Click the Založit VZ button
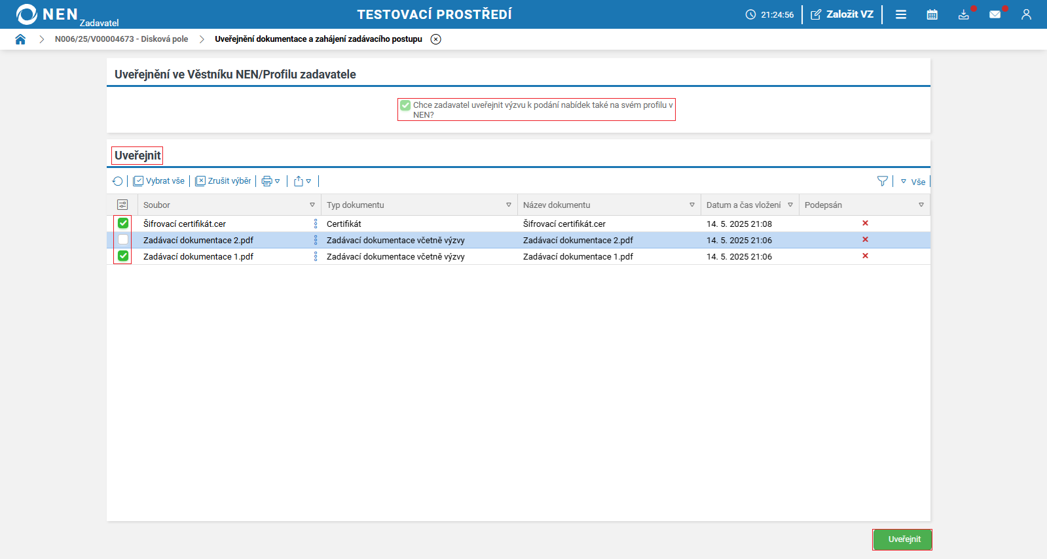This screenshot has width=1047, height=559. point(842,14)
